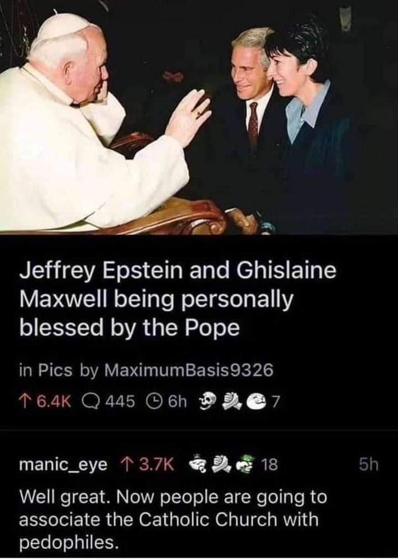Upvote the manic_eye comment arrow
The width and height of the screenshot is (398, 559).
(x=125, y=464)
